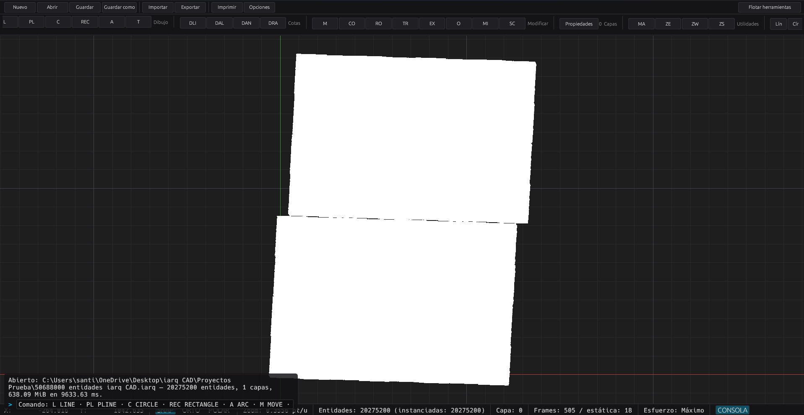Screen dimensions: 804x415
Task: Select the REC rectangle tool
Action: pyautogui.click(x=85, y=22)
